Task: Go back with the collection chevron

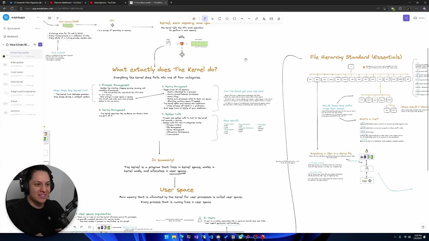Action: click(3, 45)
